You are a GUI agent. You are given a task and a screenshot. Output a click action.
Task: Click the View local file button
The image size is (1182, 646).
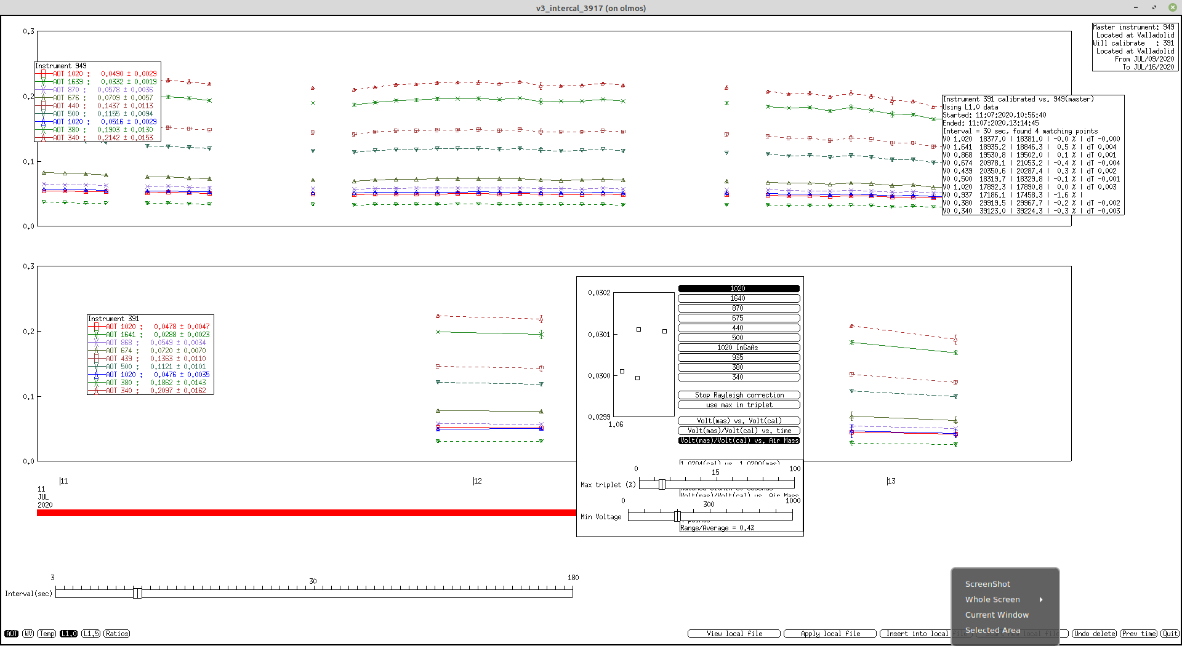click(734, 634)
